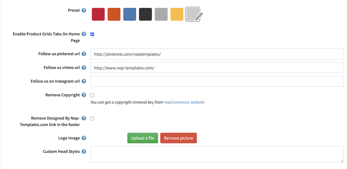
Task: Click help icon beside Remove Copyright
Action: coord(84,95)
